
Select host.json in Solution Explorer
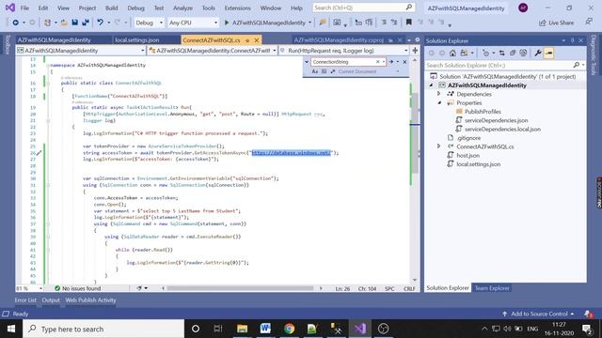[x=467, y=155]
